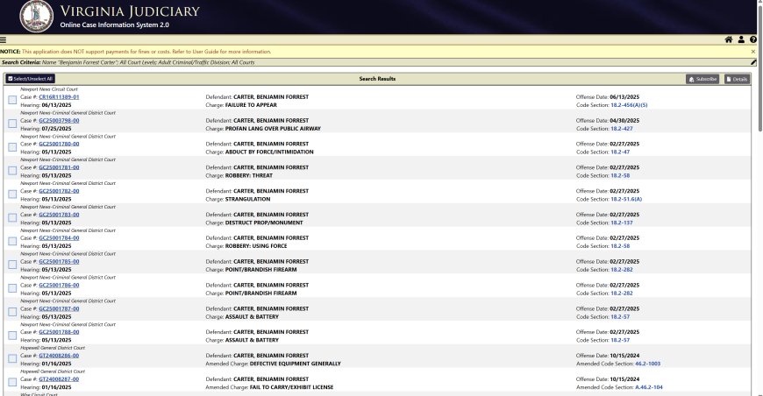Open code section 18.2-137
Viewport: 763px width, 396px height.
pyautogui.click(x=622, y=223)
